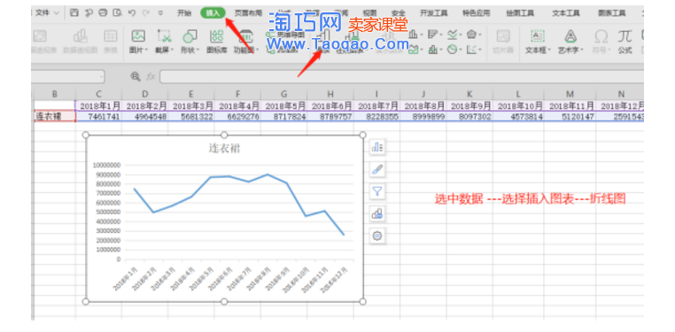The width and height of the screenshot is (675, 332).
Task: Open the 特色应用 tab
Action: 476,13
